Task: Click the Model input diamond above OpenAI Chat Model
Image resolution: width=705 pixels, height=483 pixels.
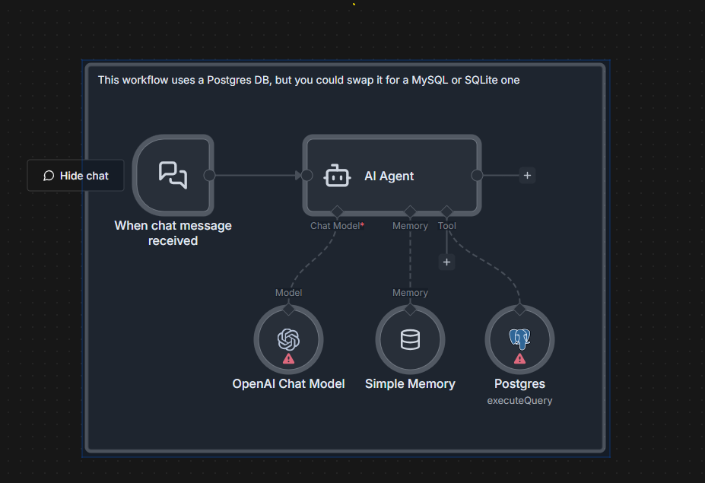Action: coord(288,308)
